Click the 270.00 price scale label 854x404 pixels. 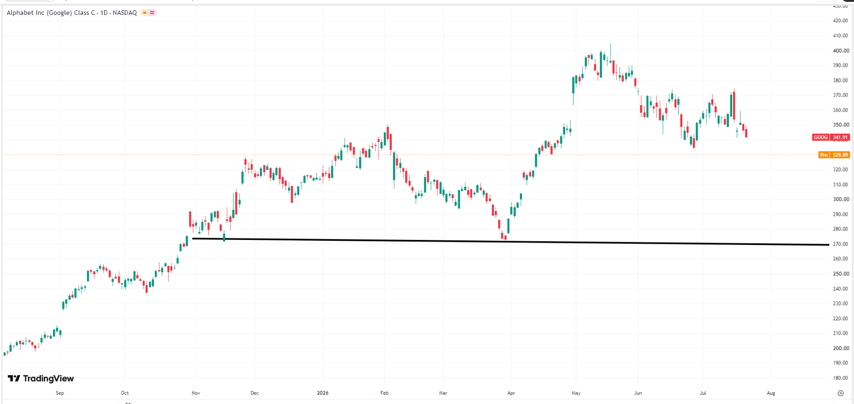pos(841,244)
